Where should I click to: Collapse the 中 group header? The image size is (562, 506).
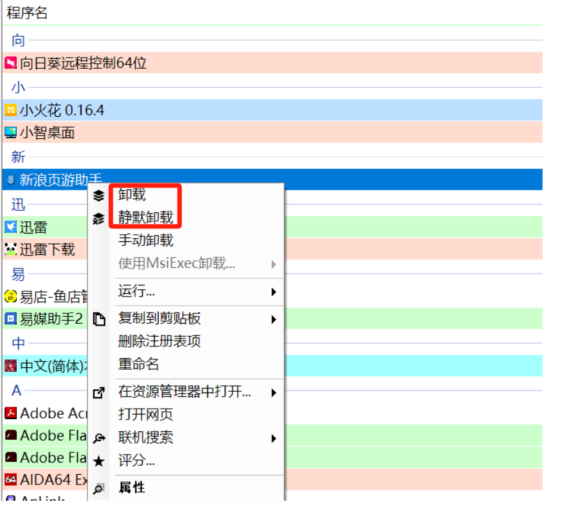pos(18,343)
